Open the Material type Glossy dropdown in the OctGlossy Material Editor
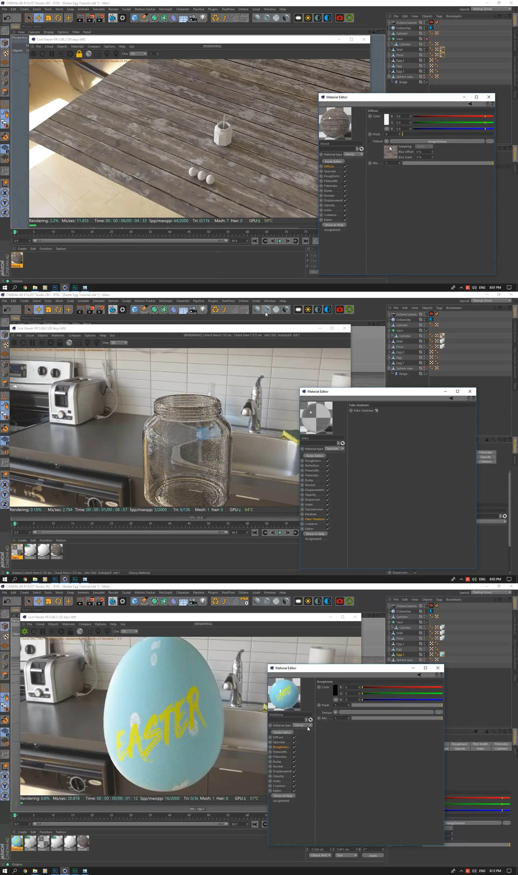Viewport: 518px width, 875px height. 302,725
